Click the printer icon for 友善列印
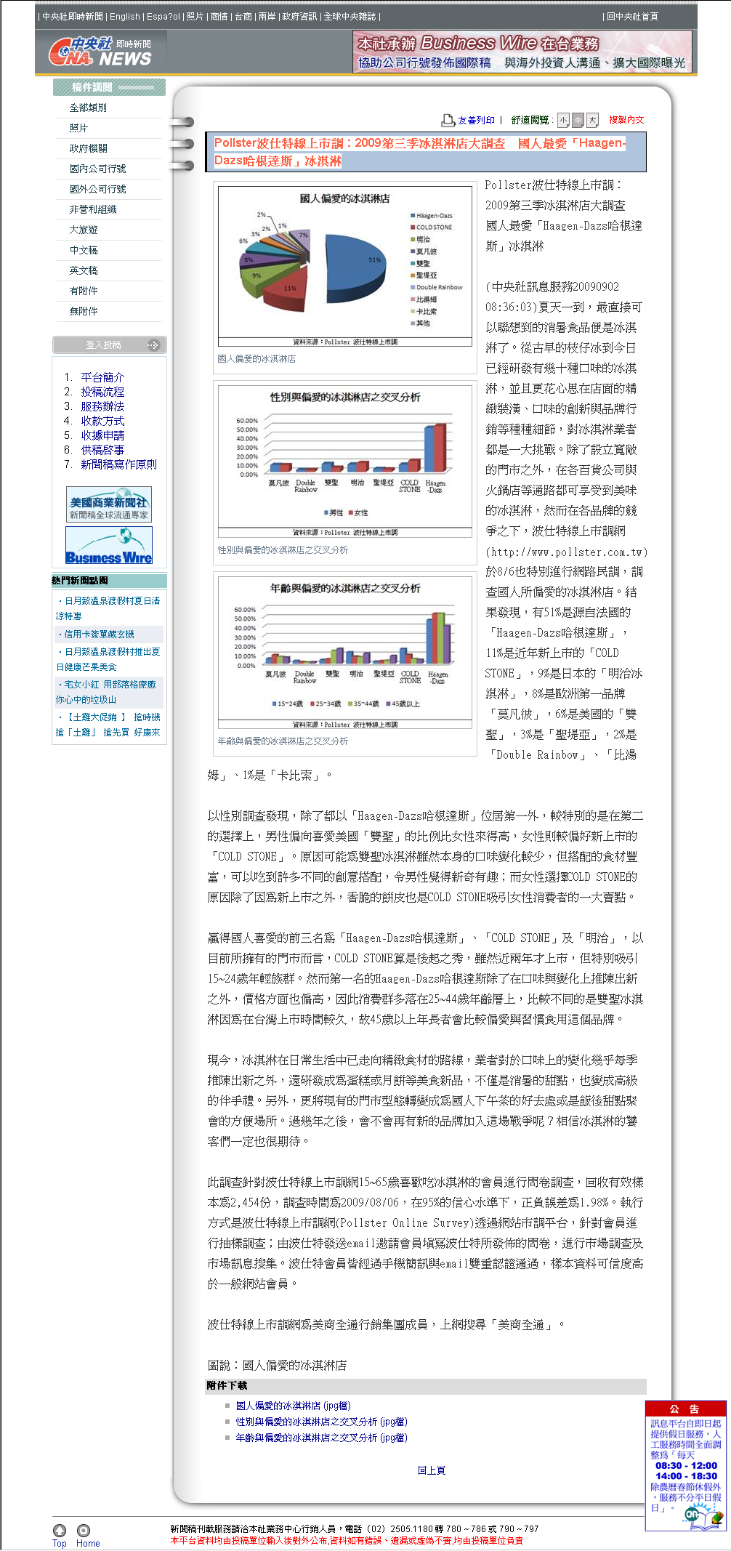 pyautogui.click(x=448, y=120)
